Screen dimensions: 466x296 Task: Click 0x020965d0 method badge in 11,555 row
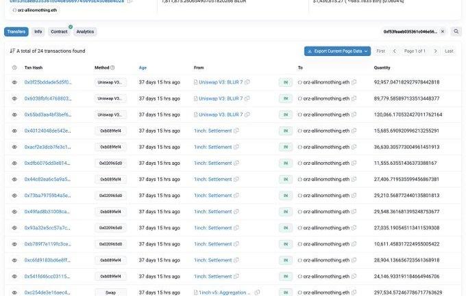tap(110, 163)
